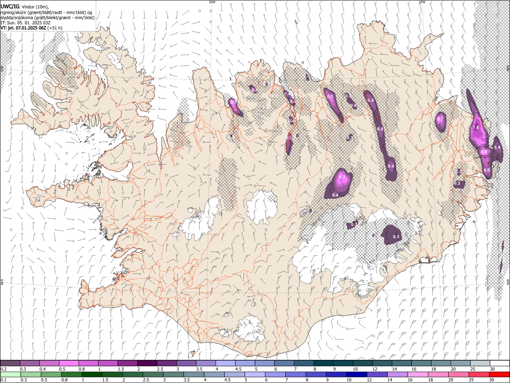The width and height of the screenshot is (510, 383).
Task: Click the 'slydda/snjókoma' legend description line
Action: click(x=47, y=18)
